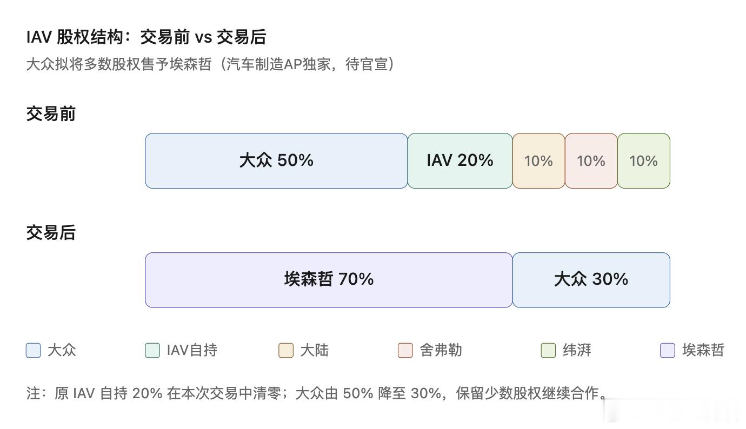
Task: Click the 交易后 section heading
Action: coord(51,233)
